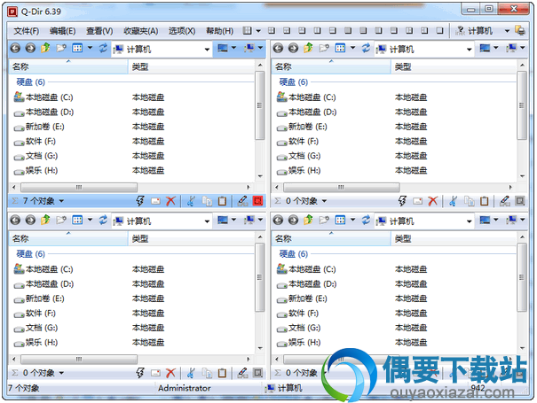Open the 文件(F) menu
The image size is (537, 403).
tap(27, 31)
